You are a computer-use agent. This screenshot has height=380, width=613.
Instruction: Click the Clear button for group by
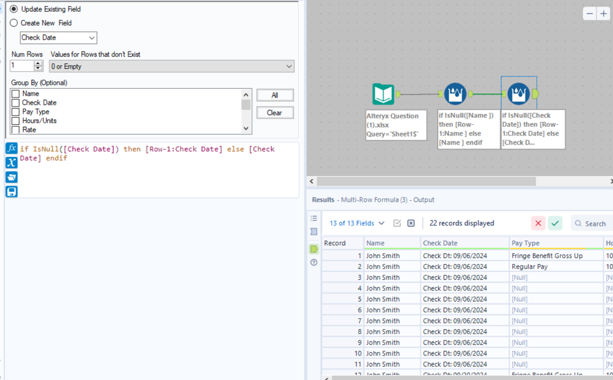pyautogui.click(x=274, y=113)
